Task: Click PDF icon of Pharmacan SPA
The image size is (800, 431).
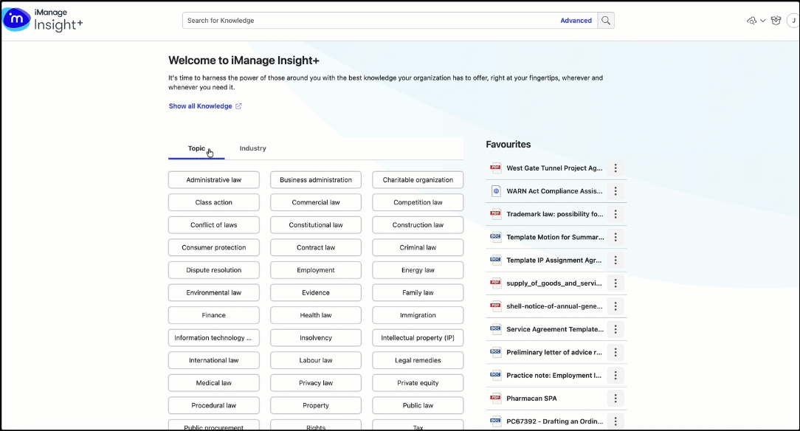Action: click(495, 398)
